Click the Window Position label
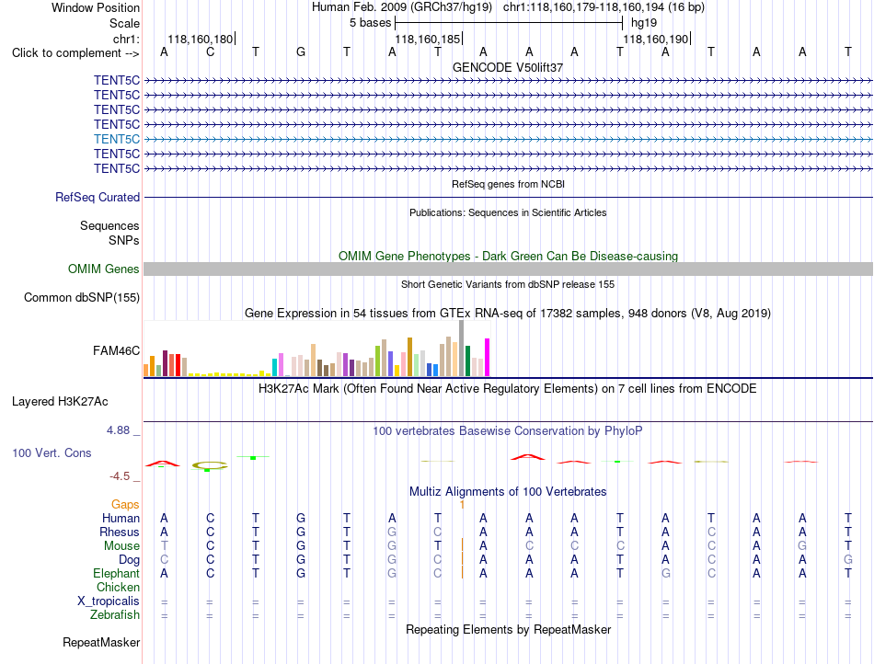 tap(96, 7)
